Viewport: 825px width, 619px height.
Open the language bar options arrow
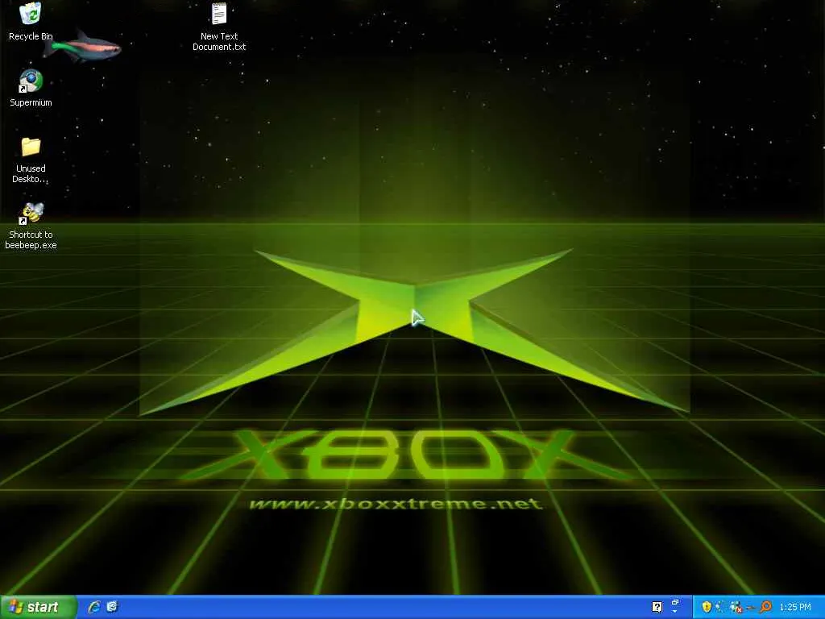[675, 612]
